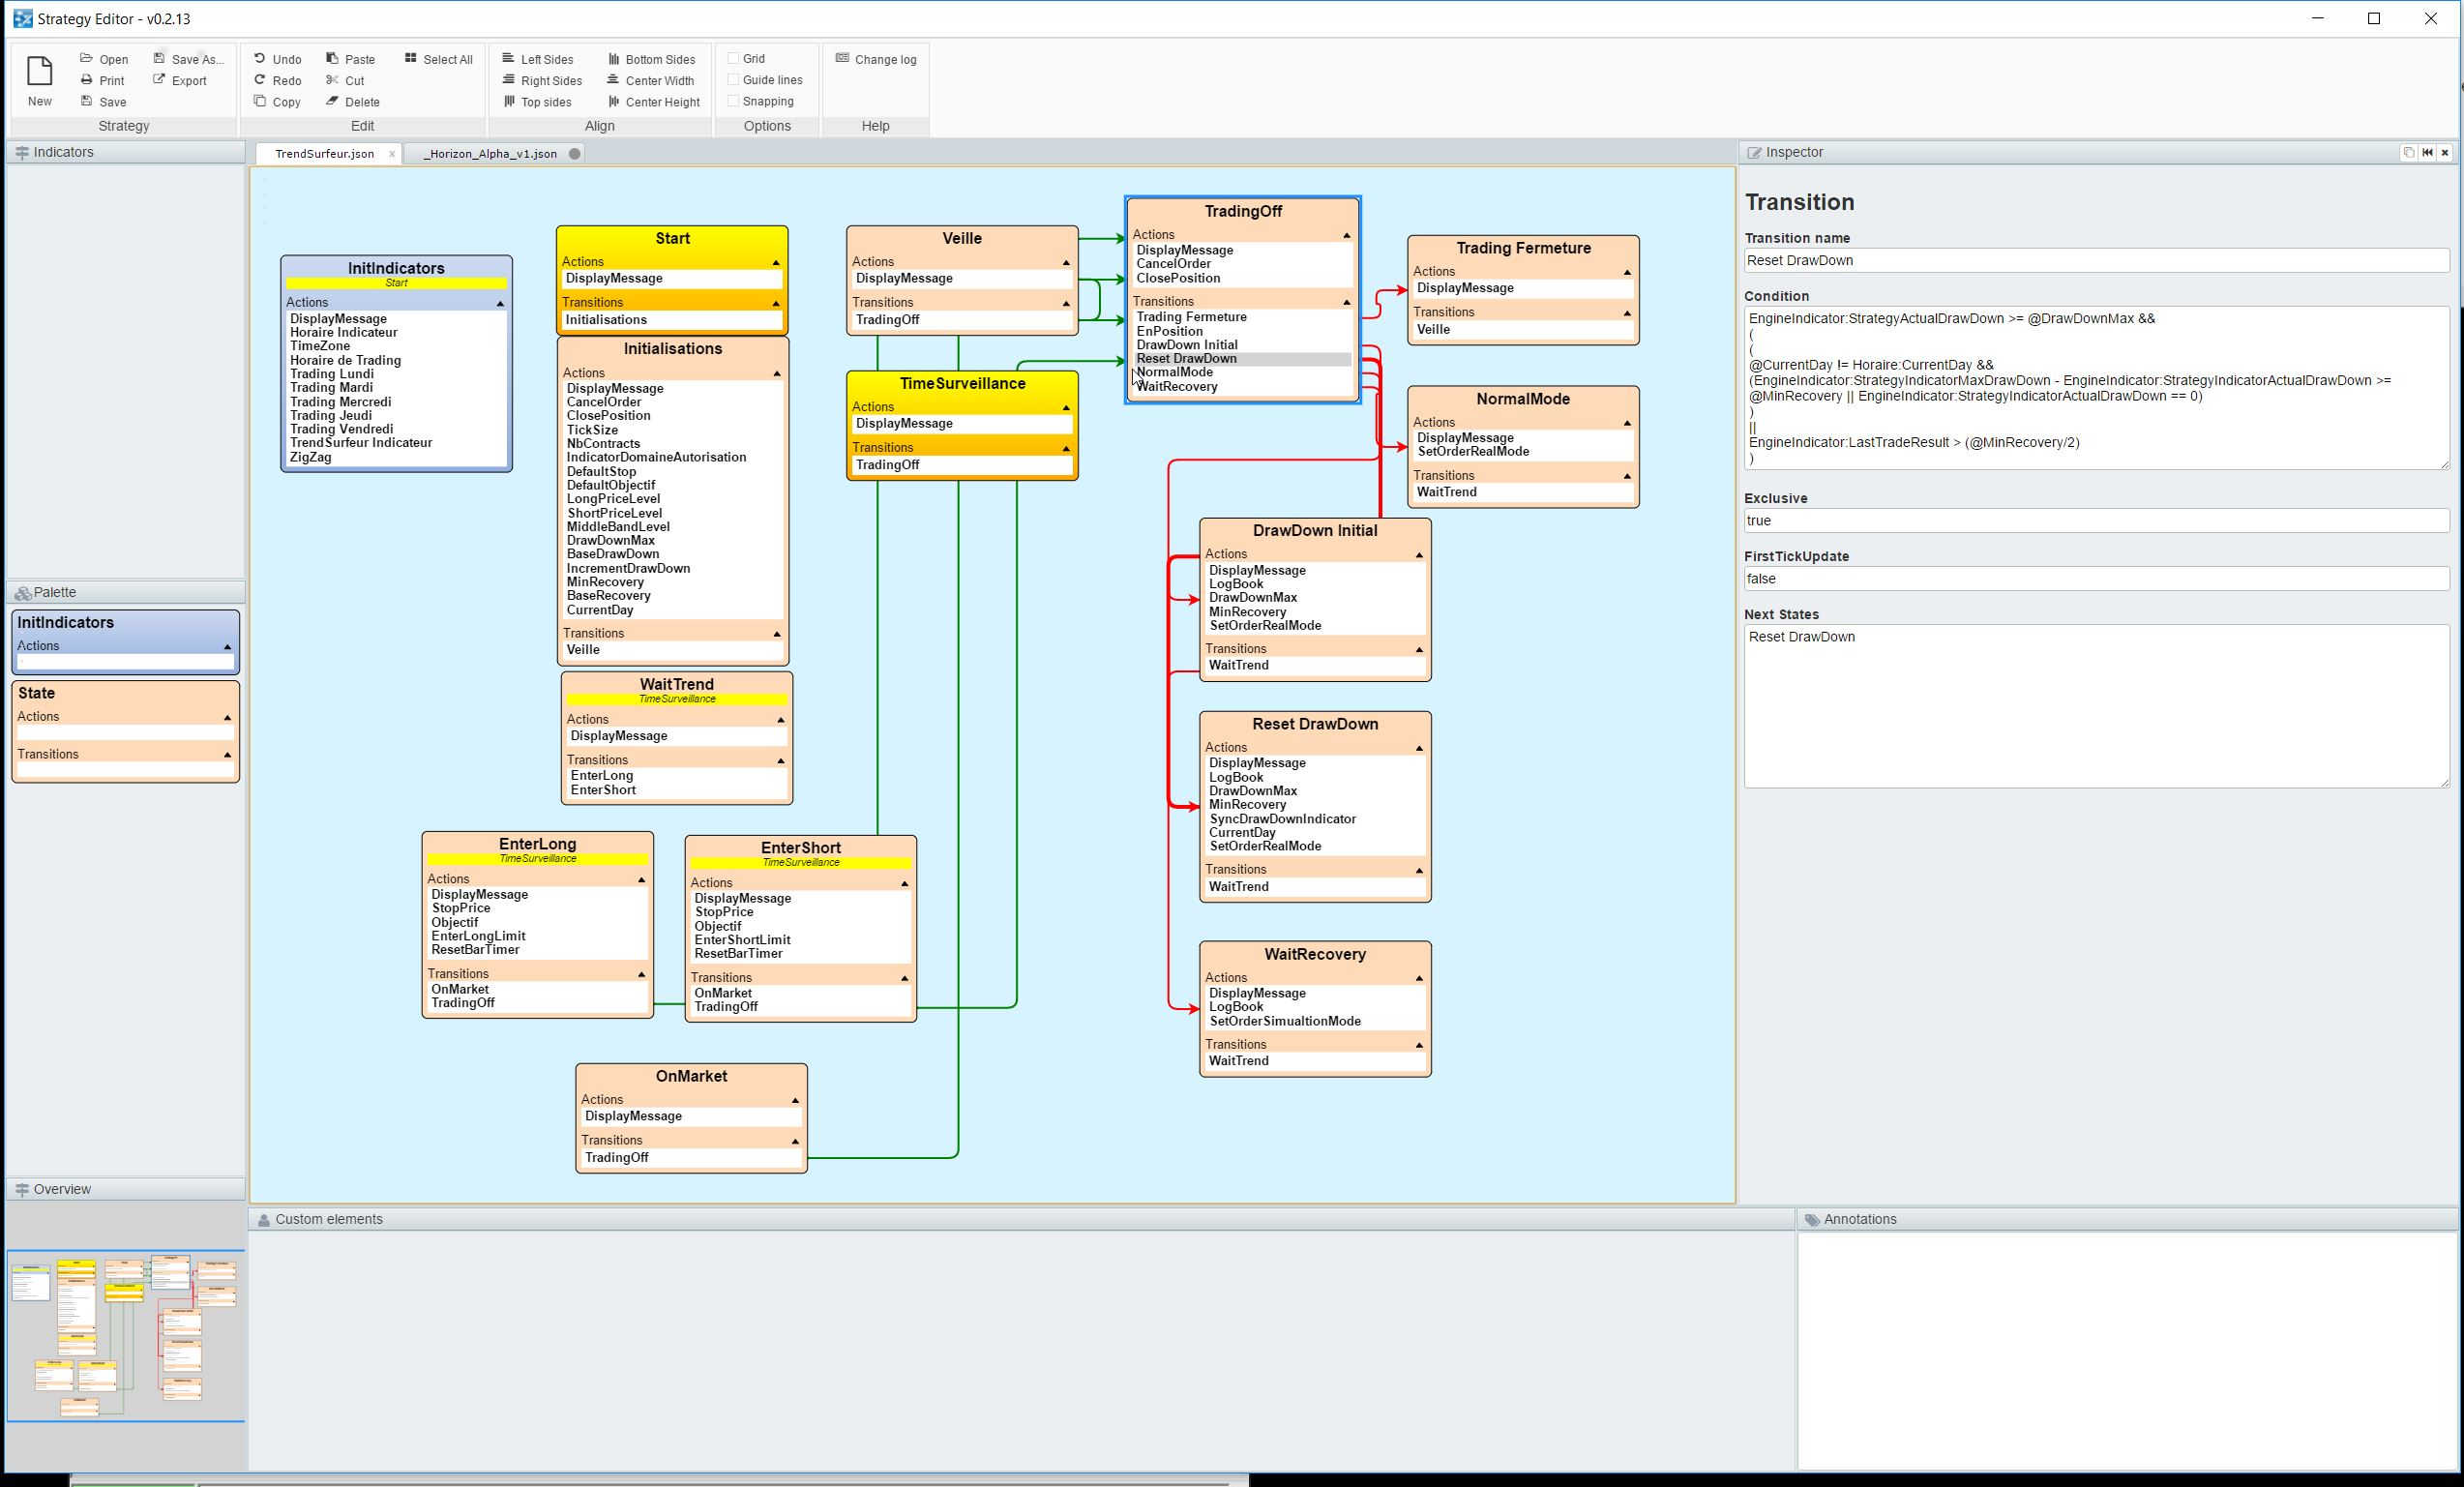Viewport: 2464px width, 1487px height.
Task: Click the Paste icon
Action: point(332,59)
